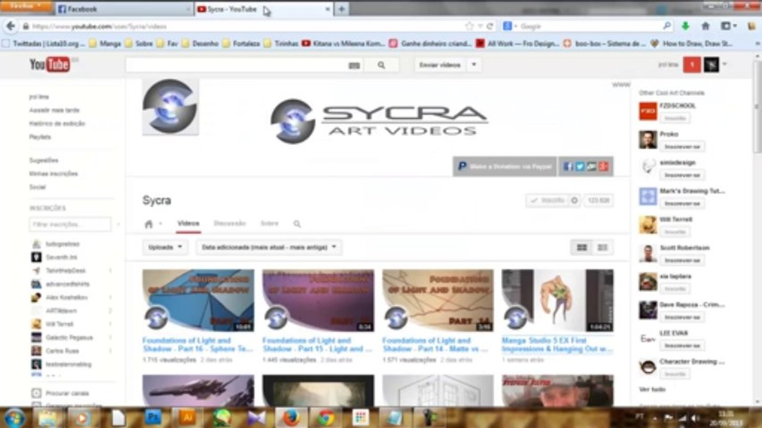Screen dimensions: 762x428
Task: Open Firefox bookmarks menu button
Action: 728,26
